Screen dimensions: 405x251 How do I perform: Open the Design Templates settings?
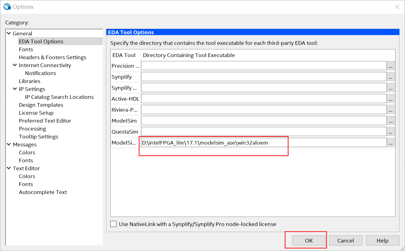[41, 105]
